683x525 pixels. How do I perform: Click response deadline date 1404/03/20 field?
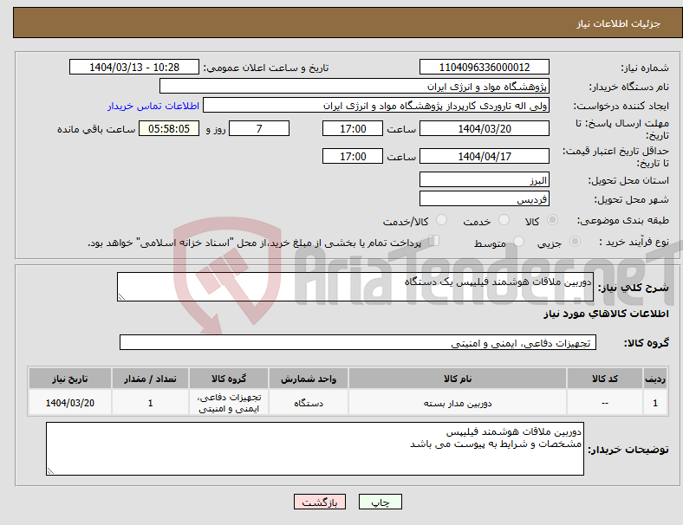[485, 128]
